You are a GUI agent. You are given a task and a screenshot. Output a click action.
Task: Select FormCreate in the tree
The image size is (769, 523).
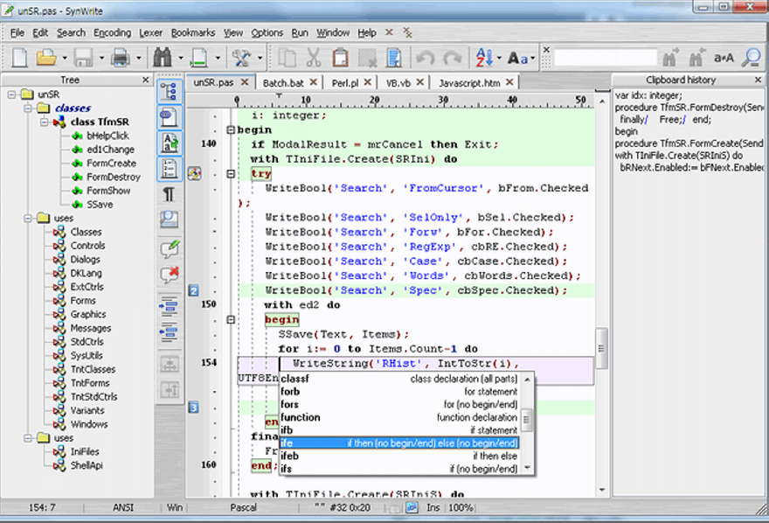pyautogui.click(x=111, y=164)
